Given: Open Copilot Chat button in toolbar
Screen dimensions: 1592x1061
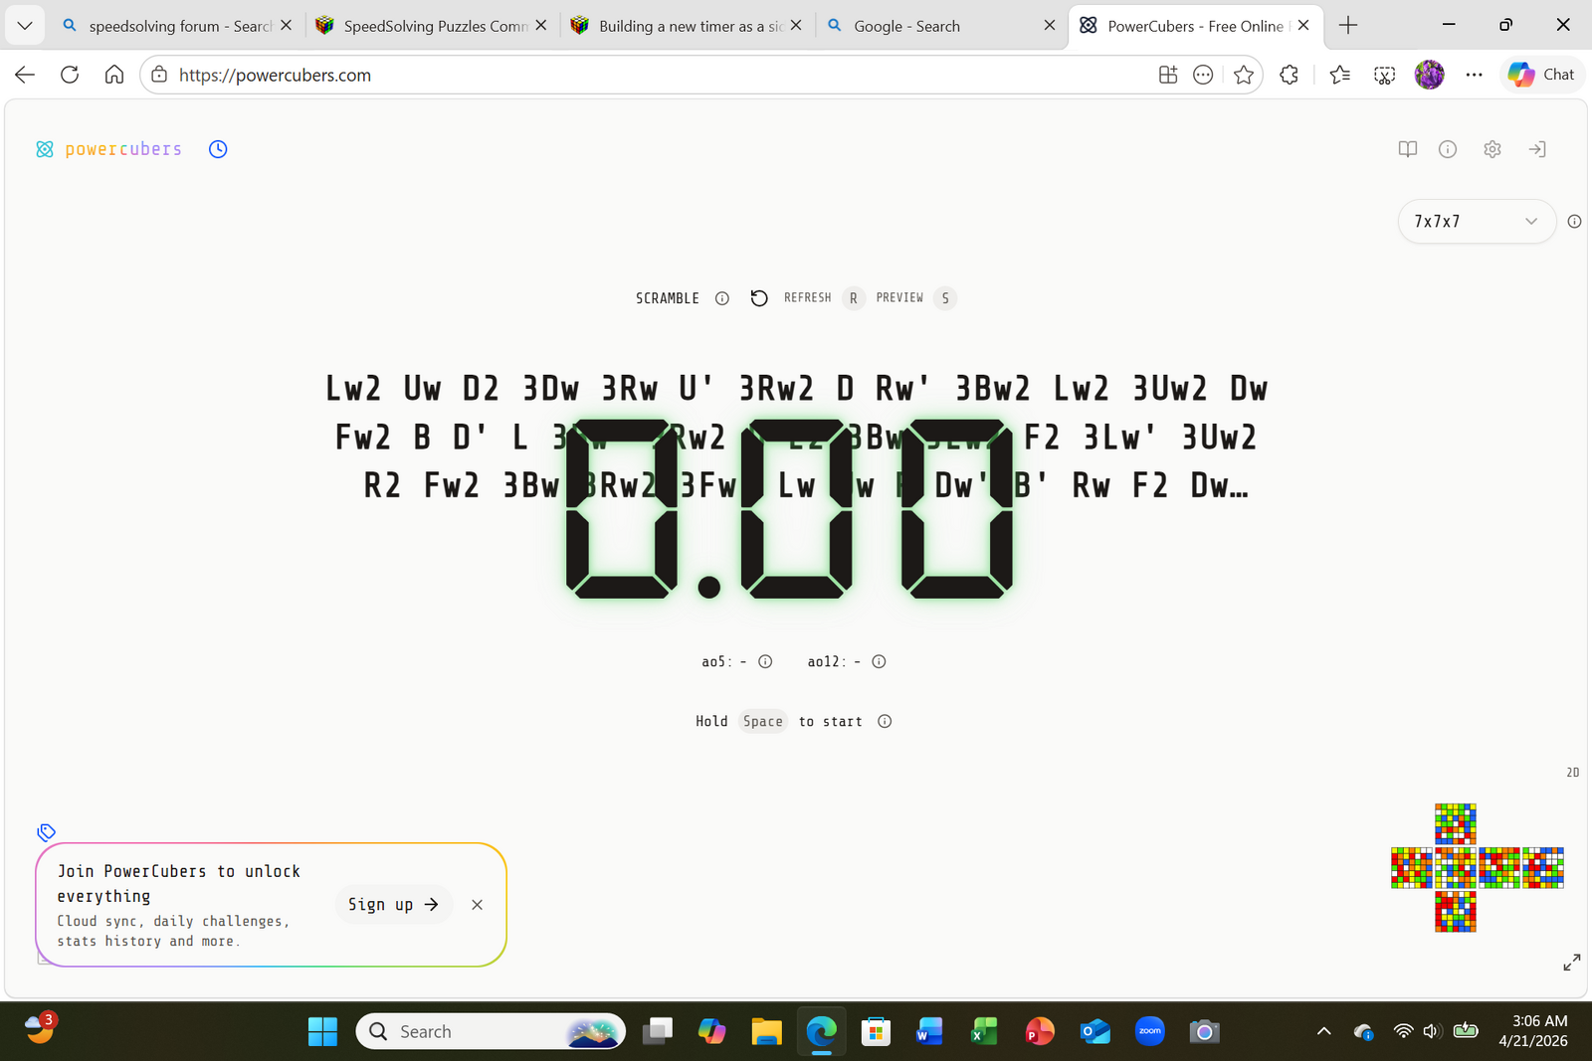Looking at the screenshot, I should click(1541, 75).
